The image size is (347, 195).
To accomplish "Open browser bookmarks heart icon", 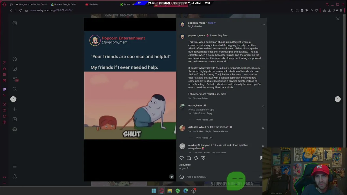I will (x=317, y=10).
